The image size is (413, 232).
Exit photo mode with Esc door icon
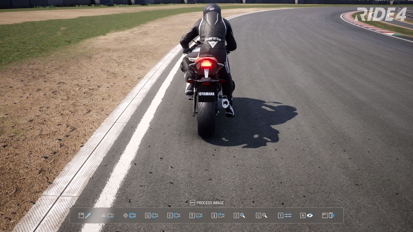tap(329, 216)
